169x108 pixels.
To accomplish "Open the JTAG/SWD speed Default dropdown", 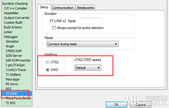I will click(x=88, y=67).
